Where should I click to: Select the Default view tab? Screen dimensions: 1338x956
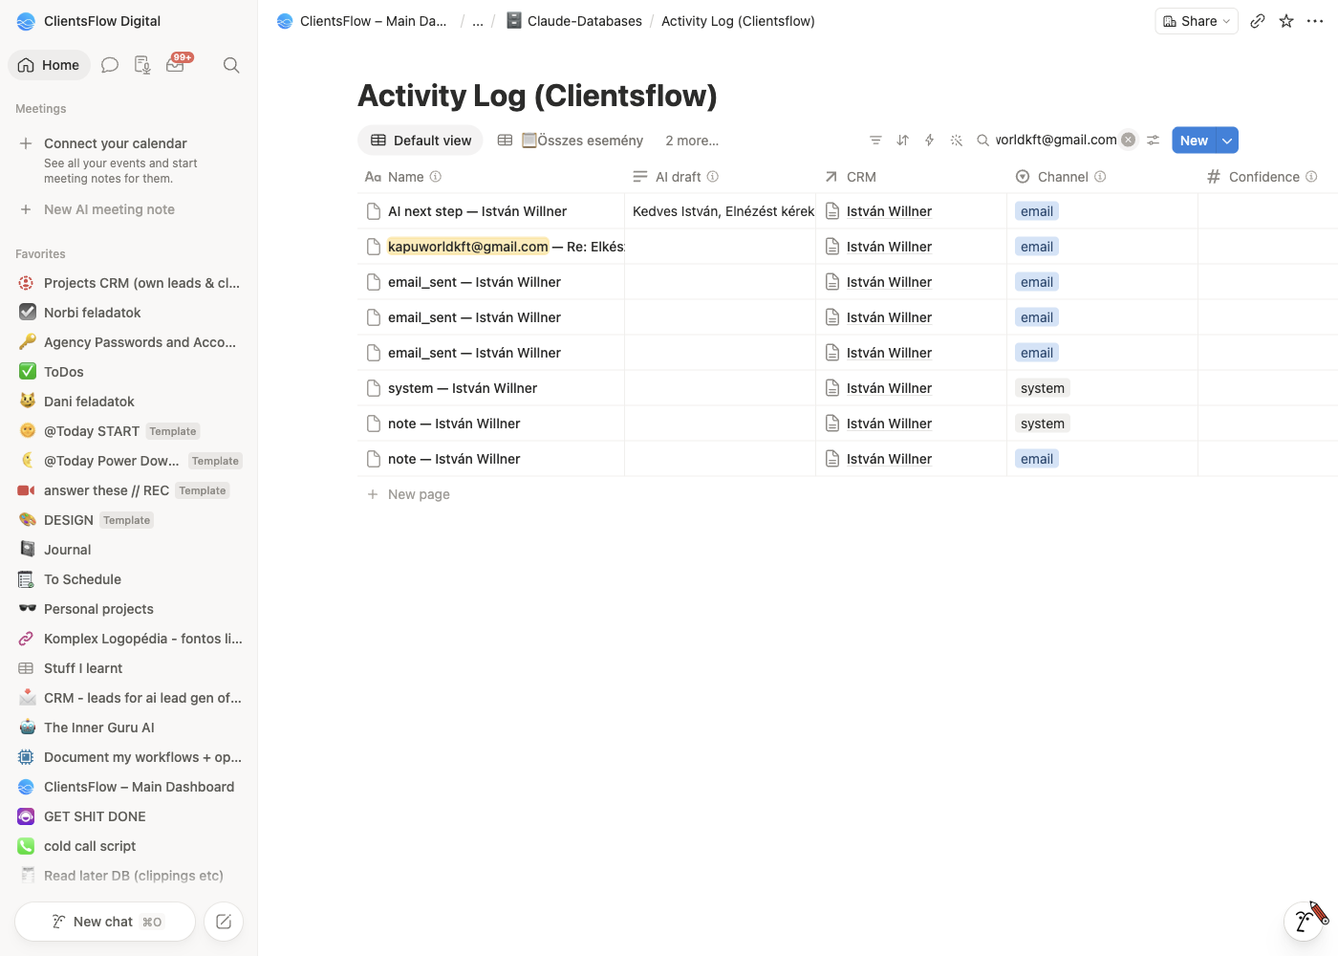pyautogui.click(x=421, y=141)
